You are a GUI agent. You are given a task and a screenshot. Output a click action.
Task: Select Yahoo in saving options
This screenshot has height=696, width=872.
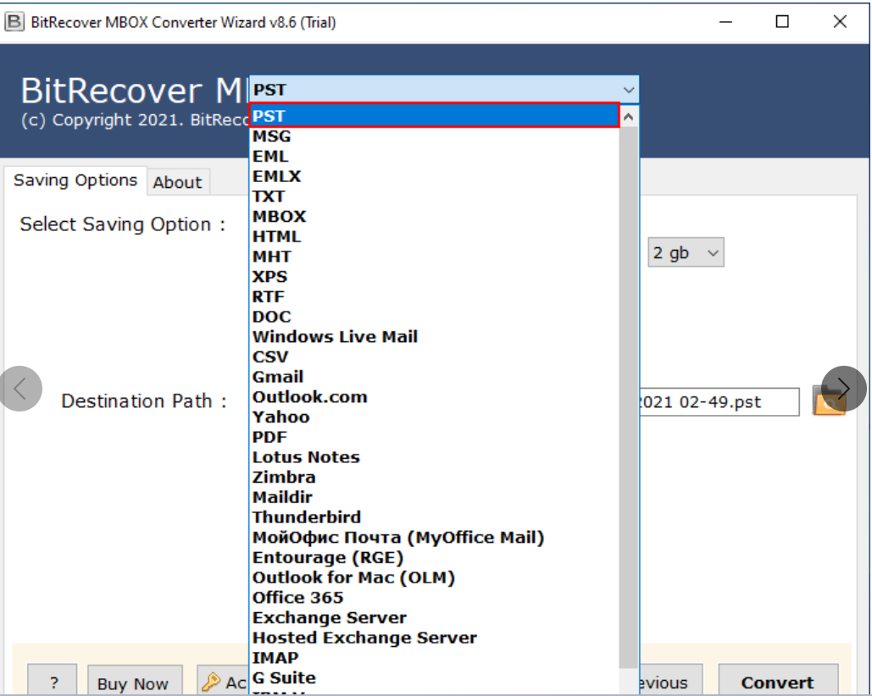pos(435,417)
